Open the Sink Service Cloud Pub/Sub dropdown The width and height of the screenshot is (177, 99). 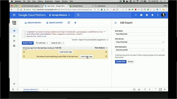click(140, 42)
